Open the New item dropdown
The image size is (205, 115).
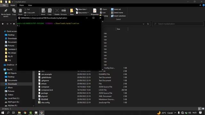tap(81, 9)
